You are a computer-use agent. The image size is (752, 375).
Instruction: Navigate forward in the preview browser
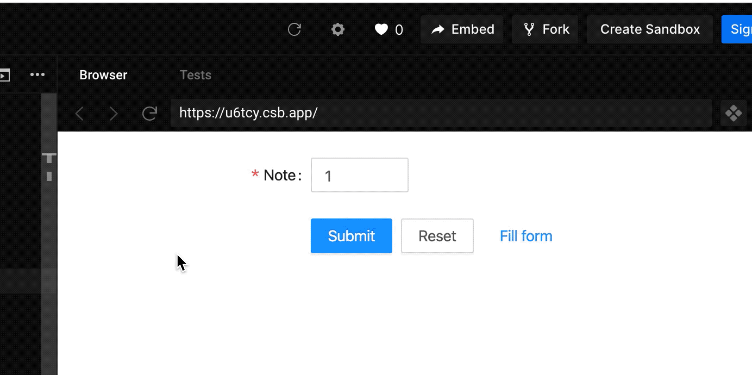[x=114, y=113]
